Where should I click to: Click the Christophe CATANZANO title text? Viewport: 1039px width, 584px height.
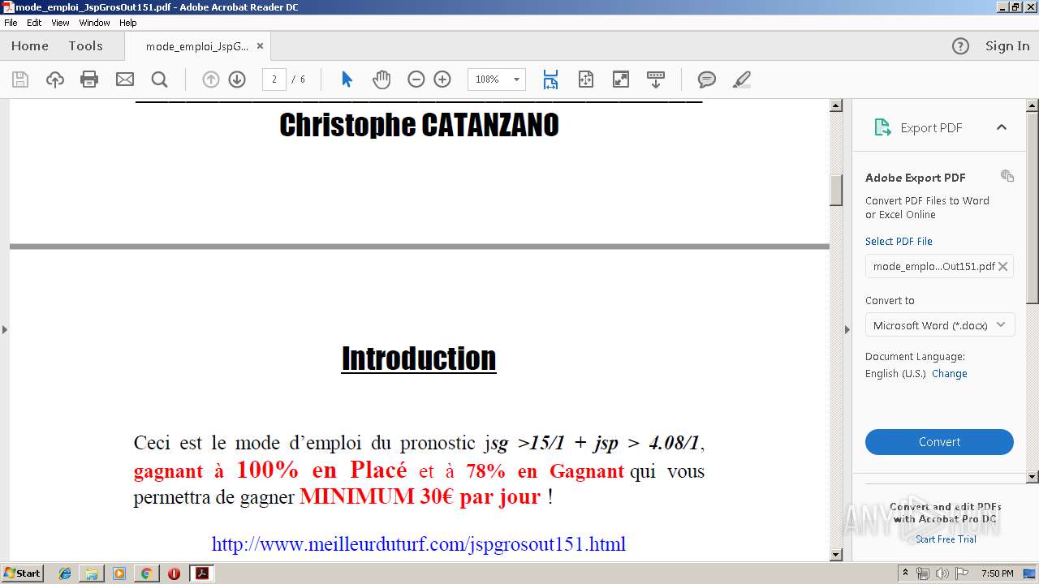pos(419,126)
